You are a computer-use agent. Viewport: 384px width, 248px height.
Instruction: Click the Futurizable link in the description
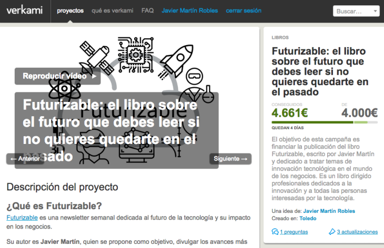pyautogui.click(x=22, y=218)
